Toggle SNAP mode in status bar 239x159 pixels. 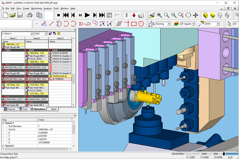point(204,153)
